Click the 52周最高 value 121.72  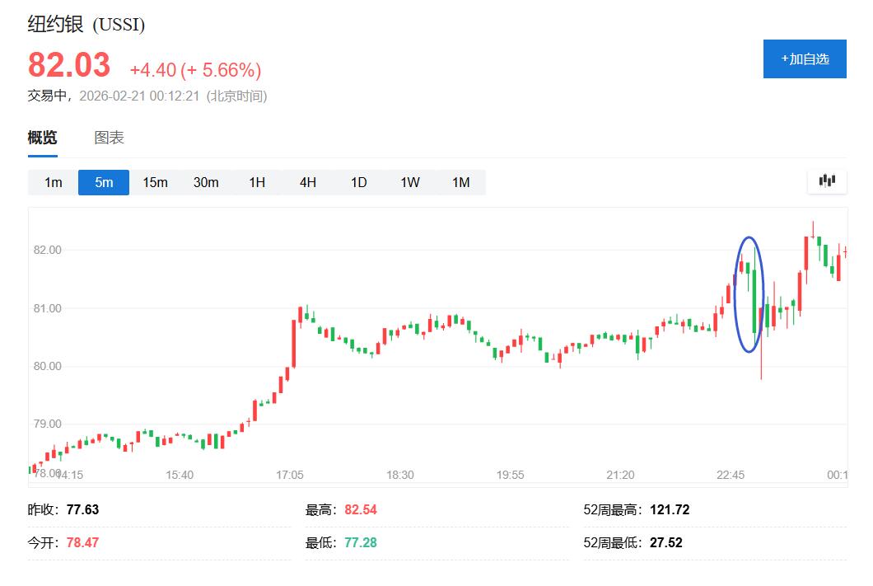(x=670, y=510)
